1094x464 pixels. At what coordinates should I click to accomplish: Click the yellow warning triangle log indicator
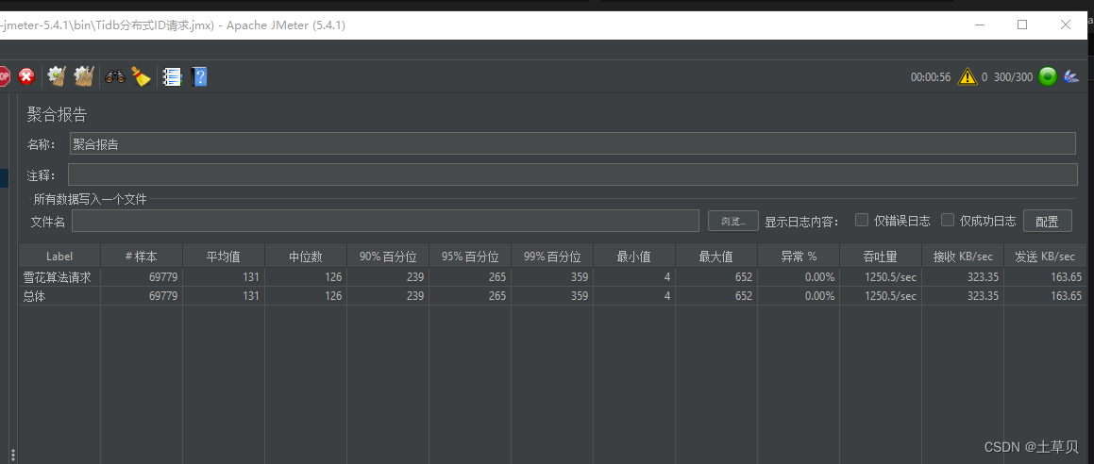click(968, 76)
